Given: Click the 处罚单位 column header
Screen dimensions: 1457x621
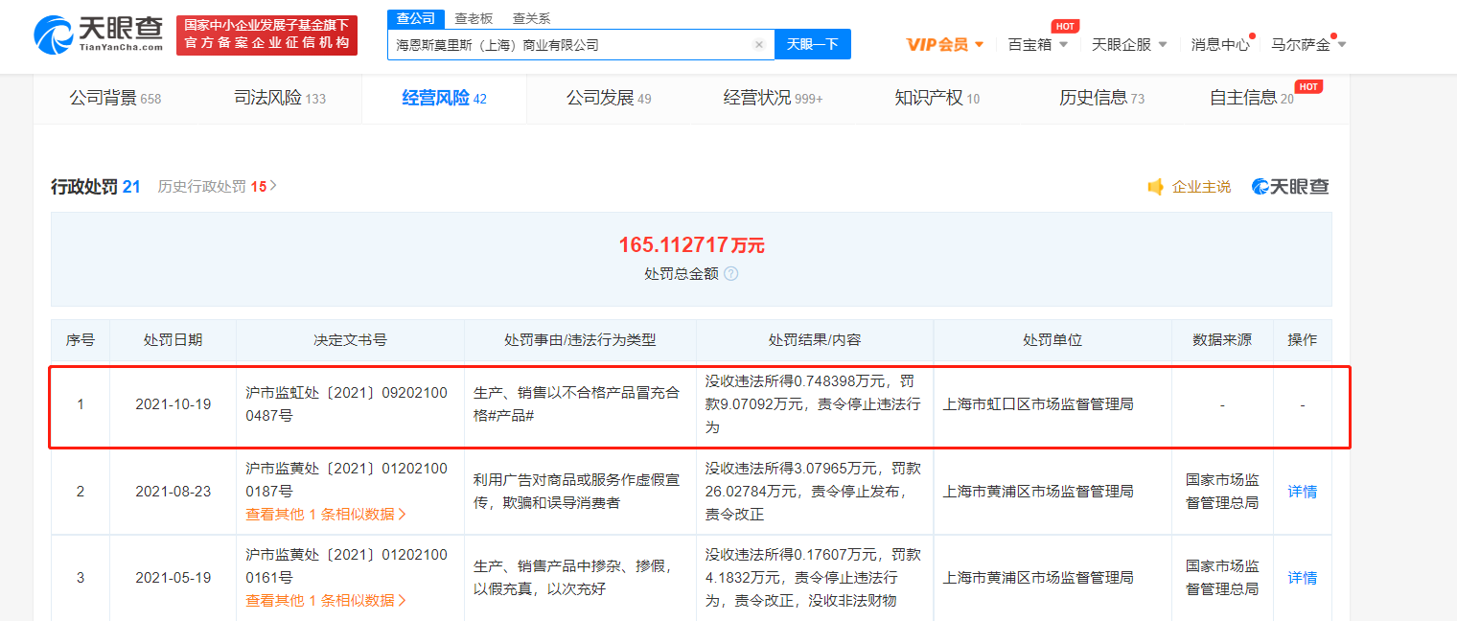Looking at the screenshot, I should pos(1052,340).
